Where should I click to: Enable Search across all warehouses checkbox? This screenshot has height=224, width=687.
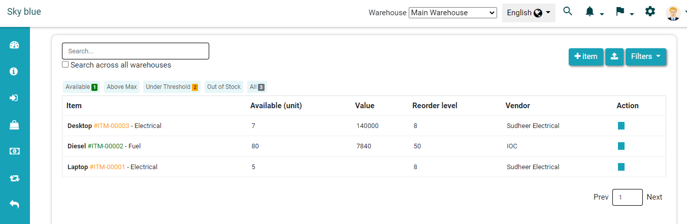pos(65,65)
